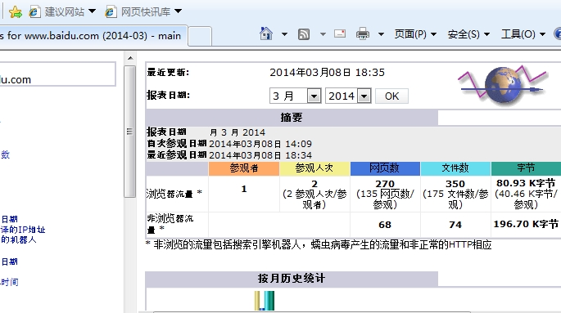Click the 80.93 K字节 bandwidth value
This screenshot has height=313, width=561.
click(526, 183)
